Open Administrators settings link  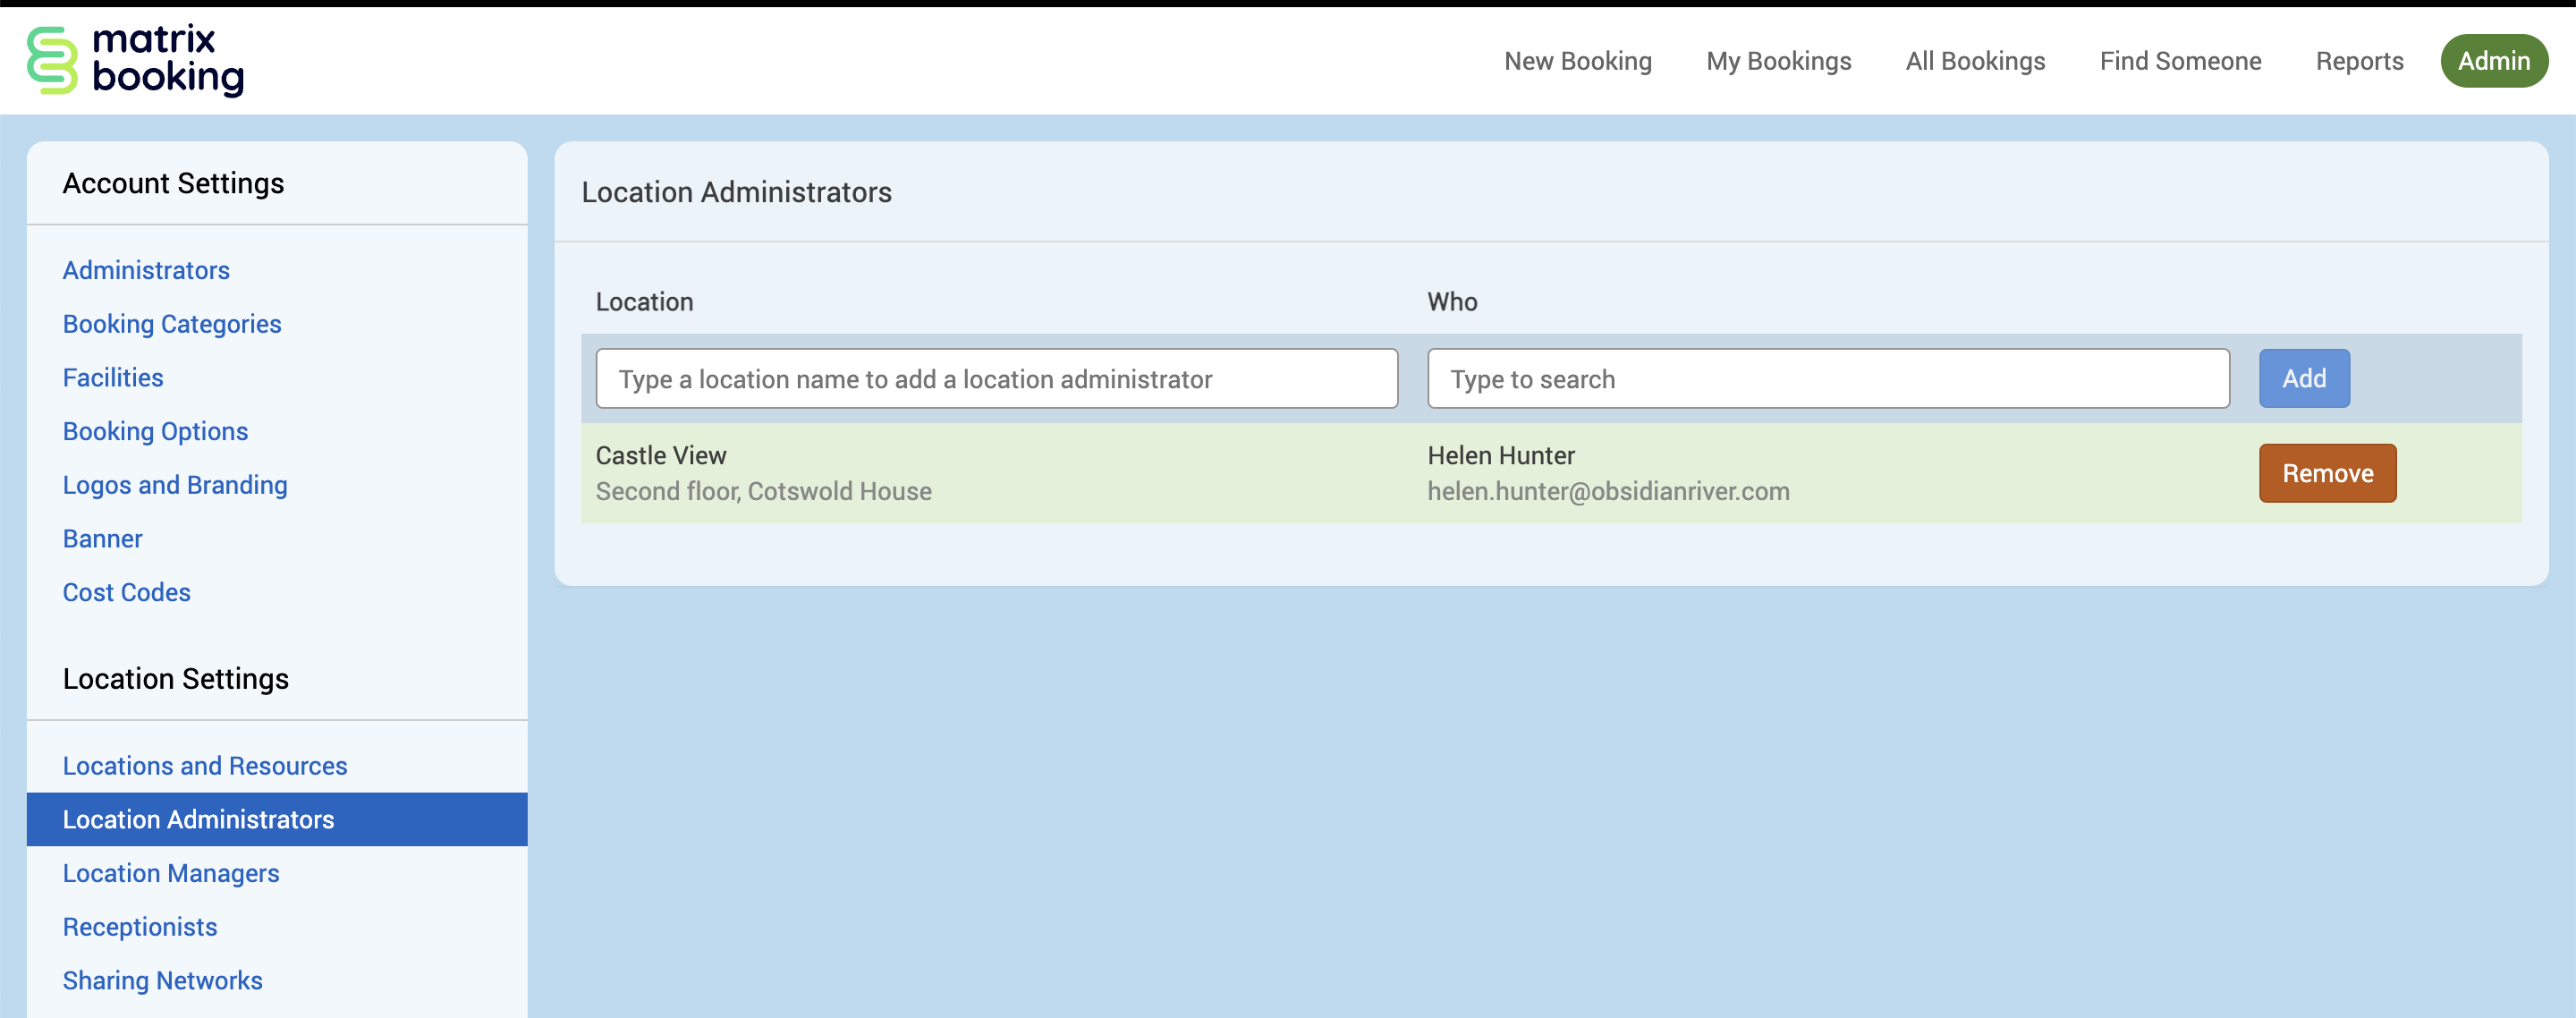click(x=146, y=270)
